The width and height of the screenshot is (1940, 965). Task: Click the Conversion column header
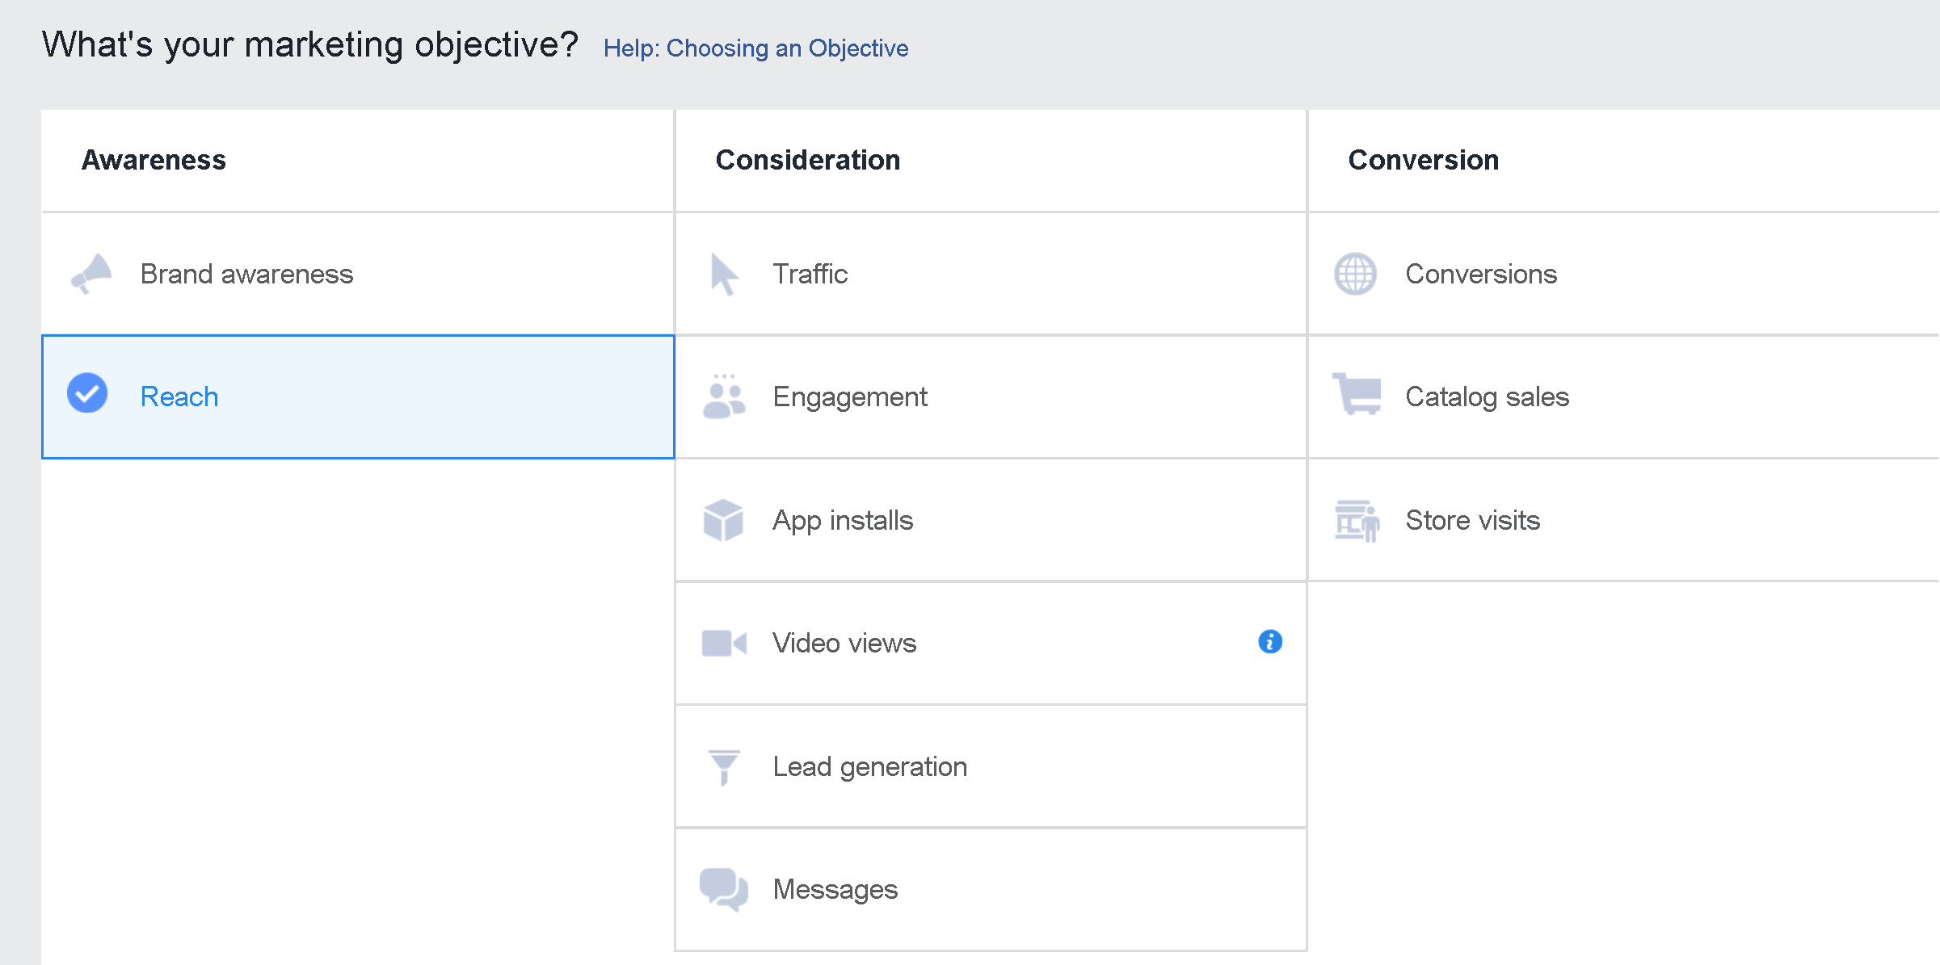(x=1423, y=160)
